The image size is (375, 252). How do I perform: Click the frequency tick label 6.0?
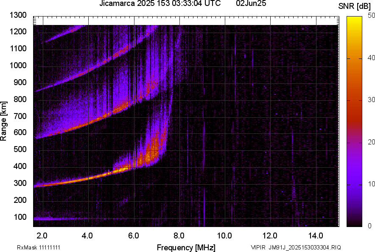pyautogui.click(x=134, y=236)
